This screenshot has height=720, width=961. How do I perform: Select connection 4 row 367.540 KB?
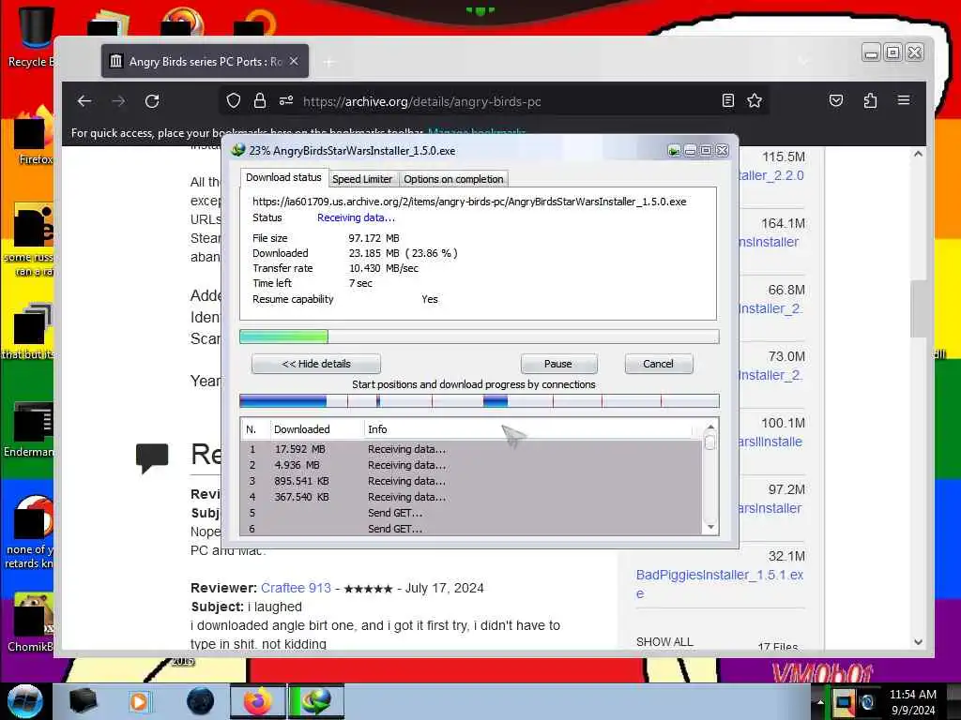coord(471,497)
